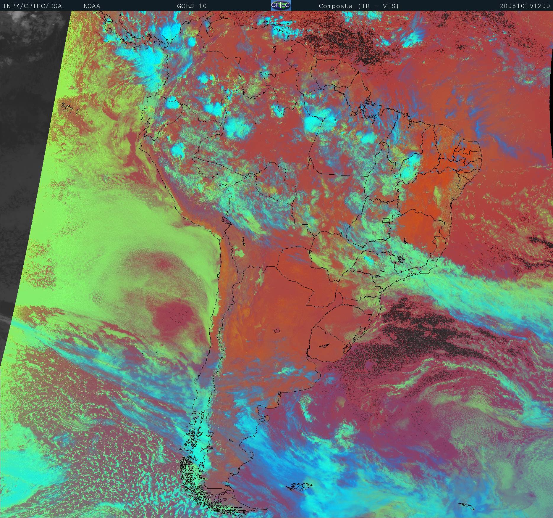553x518 pixels.
Task: Click the INPE/CPTEC/DSA header label
Action: [x=32, y=6]
